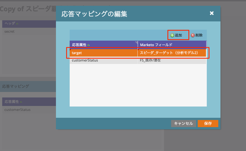Click the green plus 追加 icon
246x151 pixels.
pyautogui.click(x=172, y=35)
